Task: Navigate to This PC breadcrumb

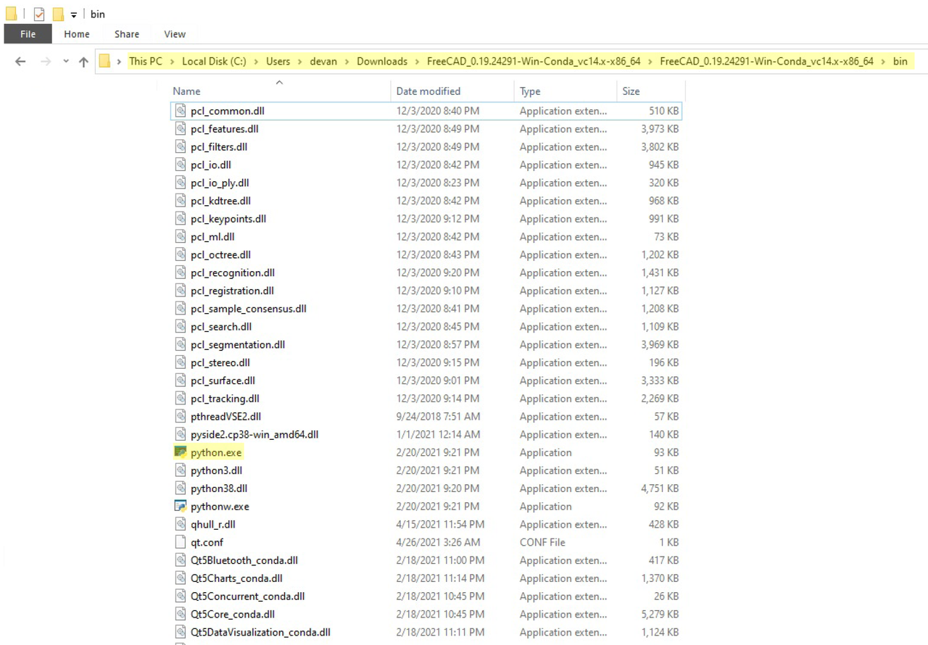Action: point(146,62)
